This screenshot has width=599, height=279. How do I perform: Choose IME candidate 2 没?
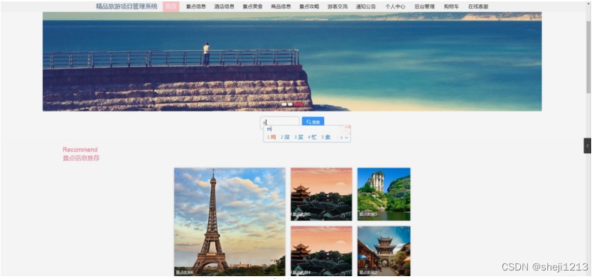coord(285,138)
